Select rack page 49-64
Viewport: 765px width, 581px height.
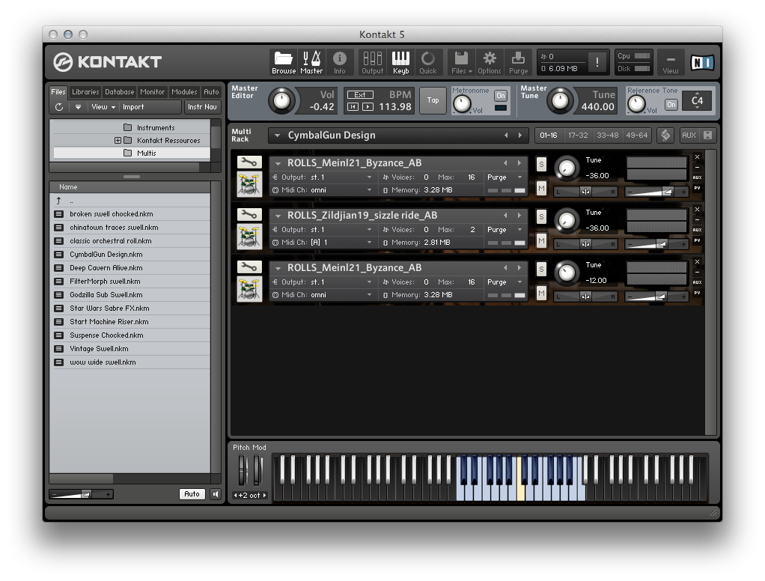point(637,135)
